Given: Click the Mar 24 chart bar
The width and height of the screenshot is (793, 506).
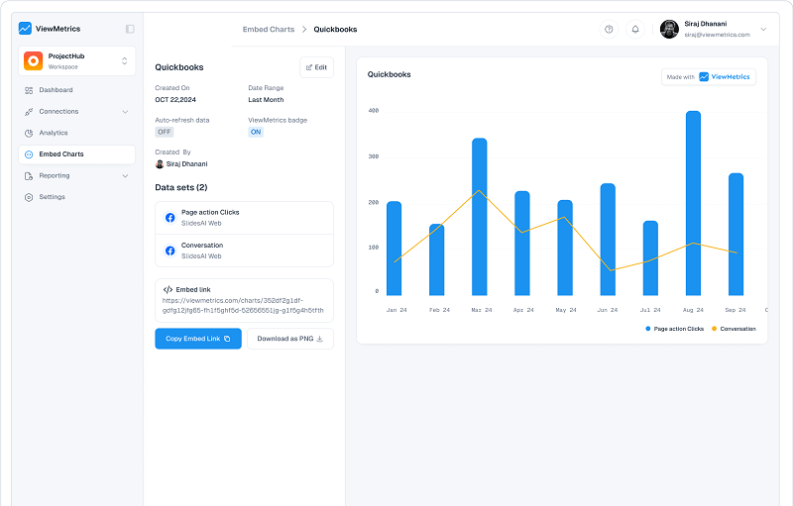Looking at the screenshot, I should tap(480, 217).
